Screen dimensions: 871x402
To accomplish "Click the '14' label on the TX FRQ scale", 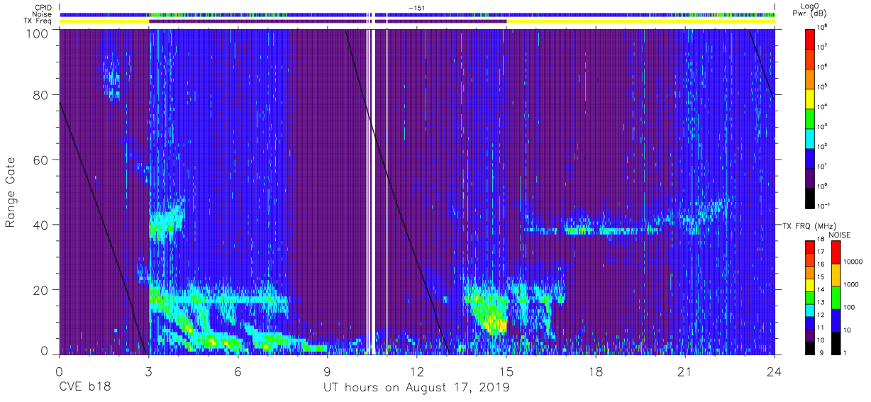I will pos(822,289).
